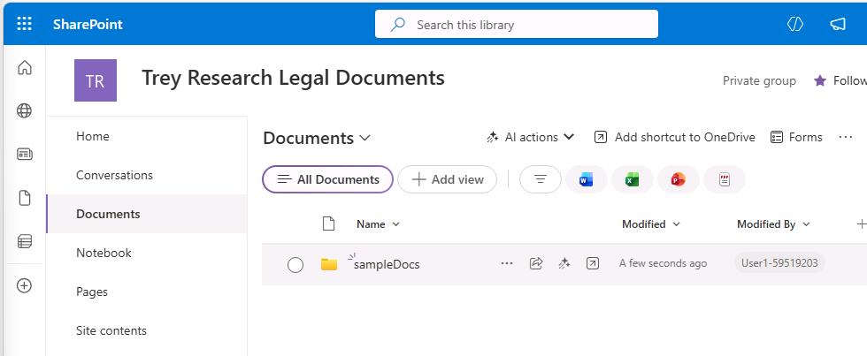Open the app launcher waffle icon
This screenshot has width=867, height=356.
(x=25, y=24)
